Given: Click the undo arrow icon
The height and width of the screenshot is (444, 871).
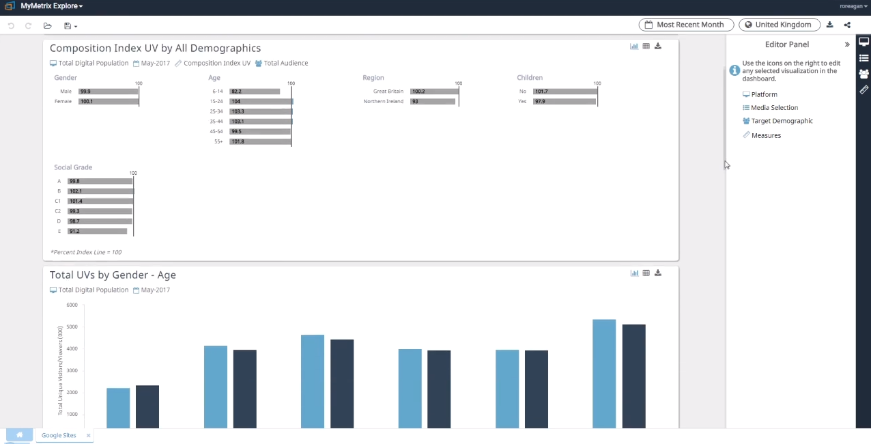Looking at the screenshot, I should (x=11, y=26).
